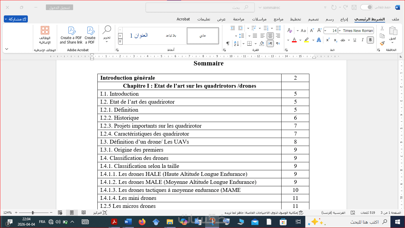Screen dimensions: 405x228
Task: Open Adobe Acrobat from the taskbar
Action: tap(114, 221)
